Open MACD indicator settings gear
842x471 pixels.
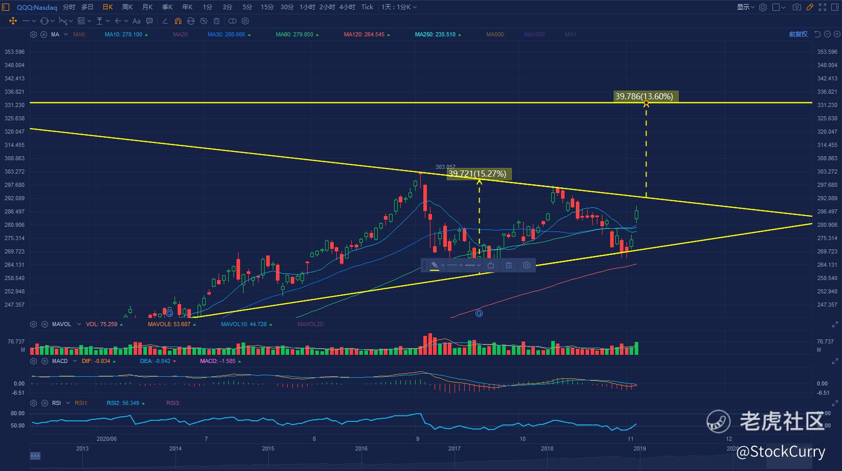pyautogui.click(x=33, y=361)
